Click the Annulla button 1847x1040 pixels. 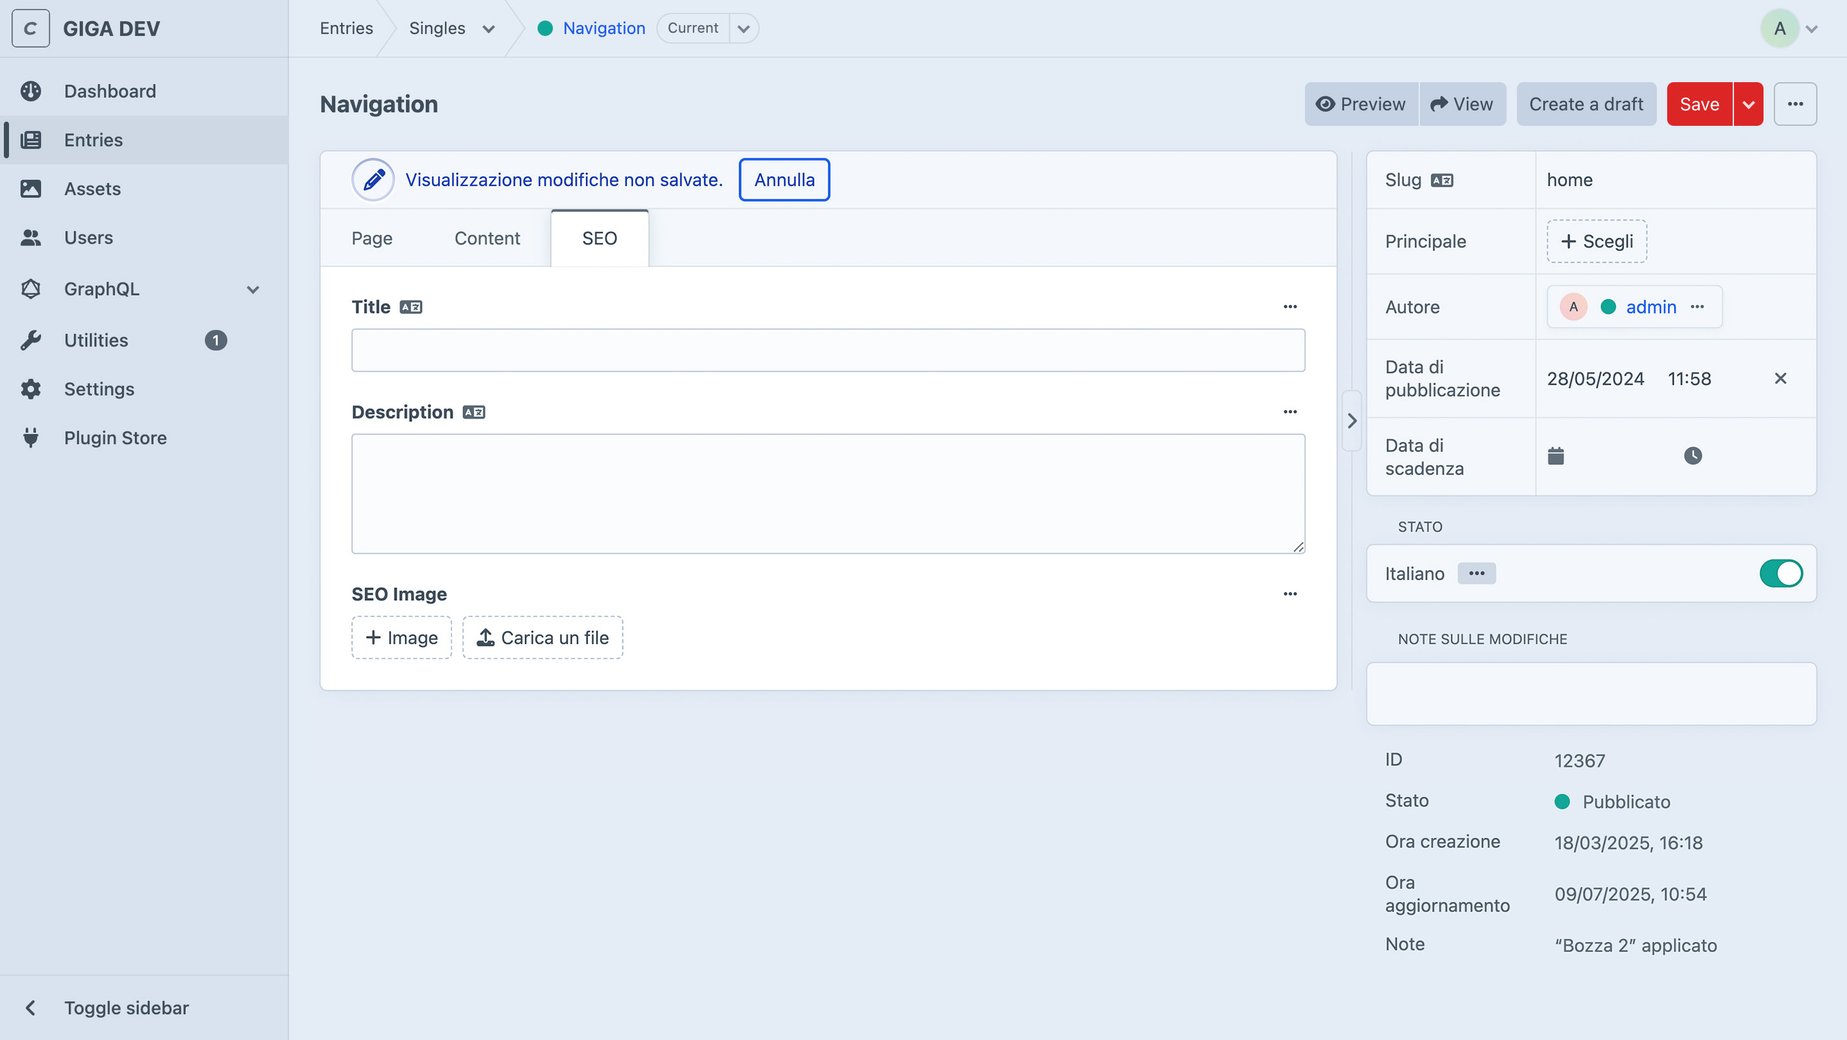point(783,180)
